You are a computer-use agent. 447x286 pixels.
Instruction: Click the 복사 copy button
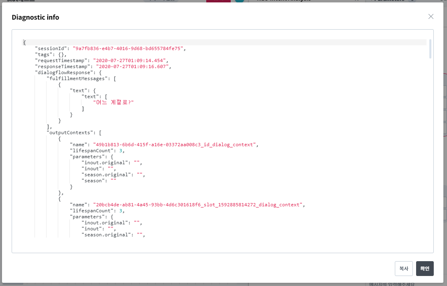[404, 268]
